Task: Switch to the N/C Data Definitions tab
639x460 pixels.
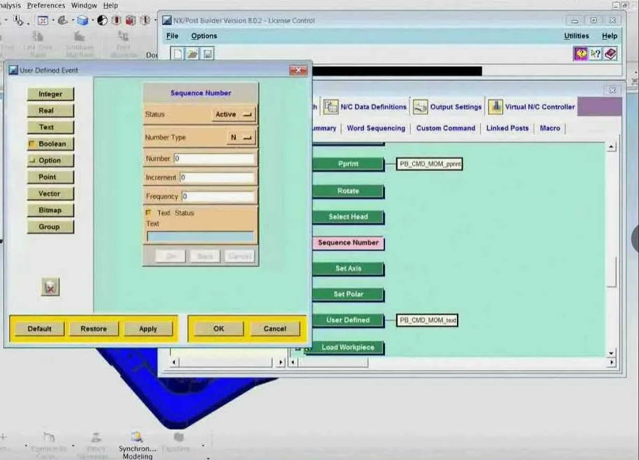Action: point(373,107)
